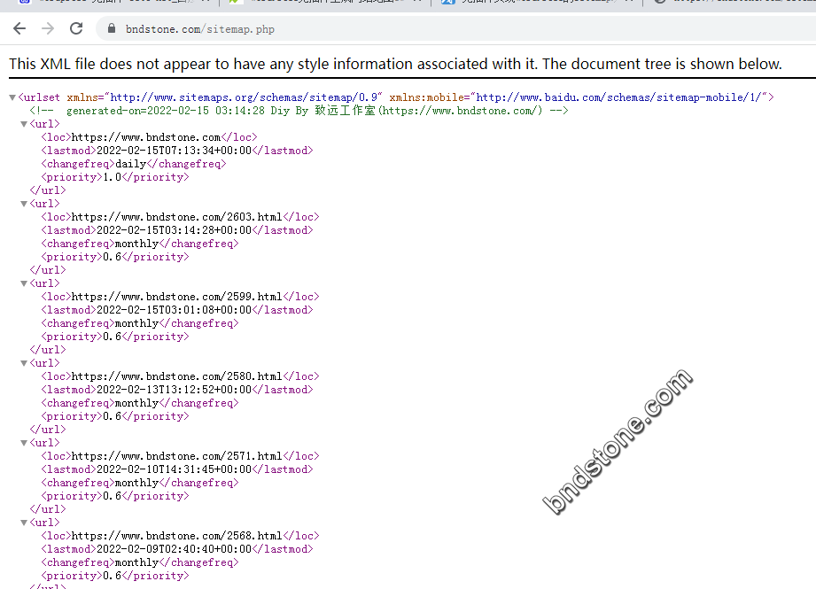Screen dimensions: 816x589
Task: Click the lastmod value 2022-02-10T14:31:45+00:00
Action: point(174,469)
